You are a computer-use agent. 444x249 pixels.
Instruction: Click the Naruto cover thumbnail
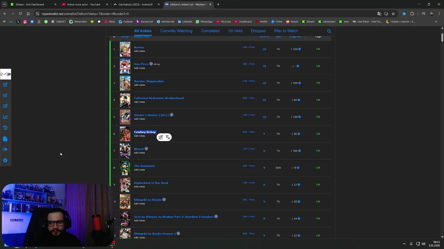coord(125,49)
